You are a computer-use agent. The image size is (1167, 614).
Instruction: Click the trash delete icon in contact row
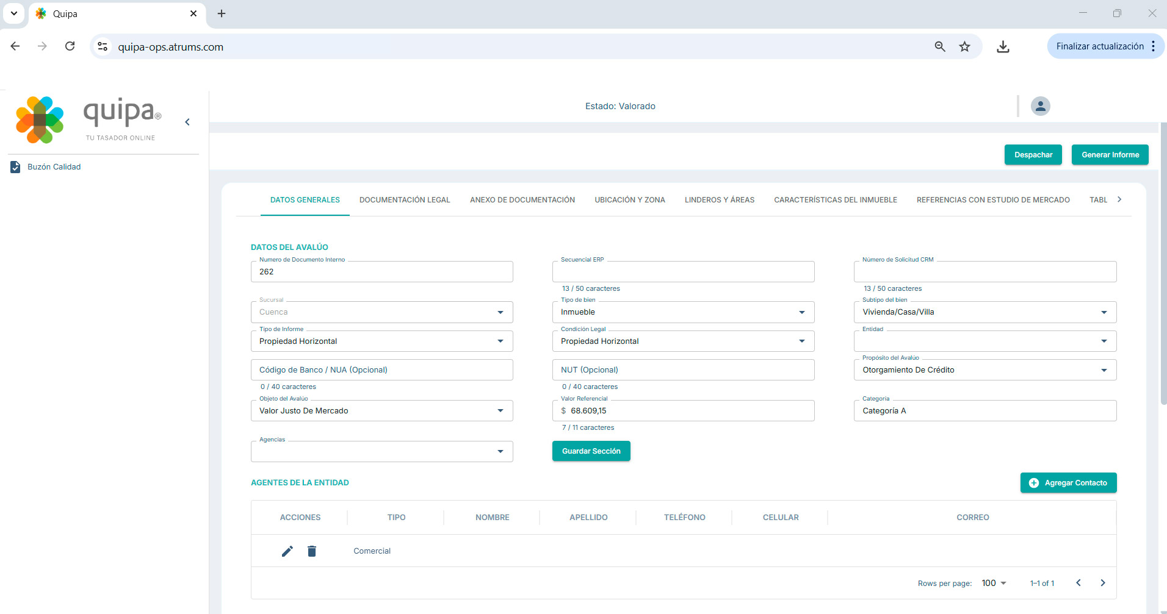point(312,551)
